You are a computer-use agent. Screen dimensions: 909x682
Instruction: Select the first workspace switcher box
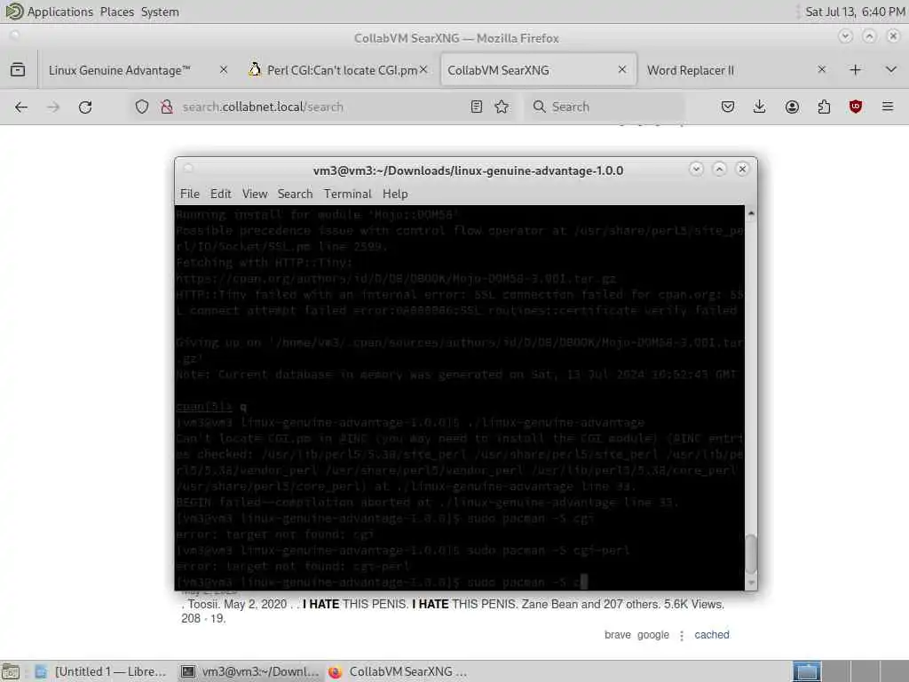click(x=807, y=671)
